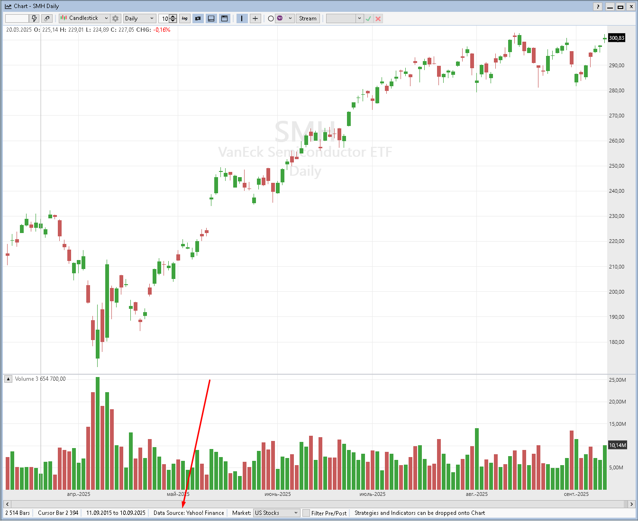Screen dimensions: 638x521
Task: Open the Daily timeframe dropdown
Action: (x=139, y=18)
